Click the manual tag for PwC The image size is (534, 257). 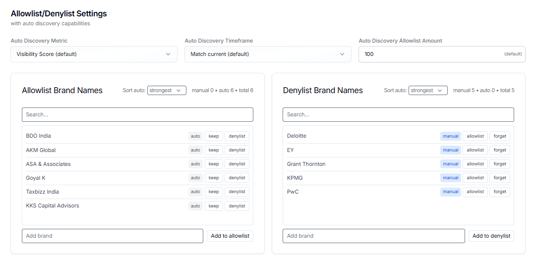coord(451,192)
